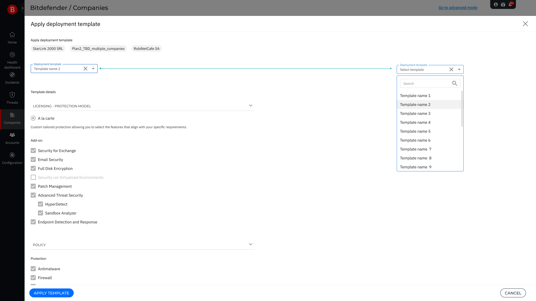536x301 pixels.
Task: Pick Template name 3 option
Action: [x=429, y=113]
